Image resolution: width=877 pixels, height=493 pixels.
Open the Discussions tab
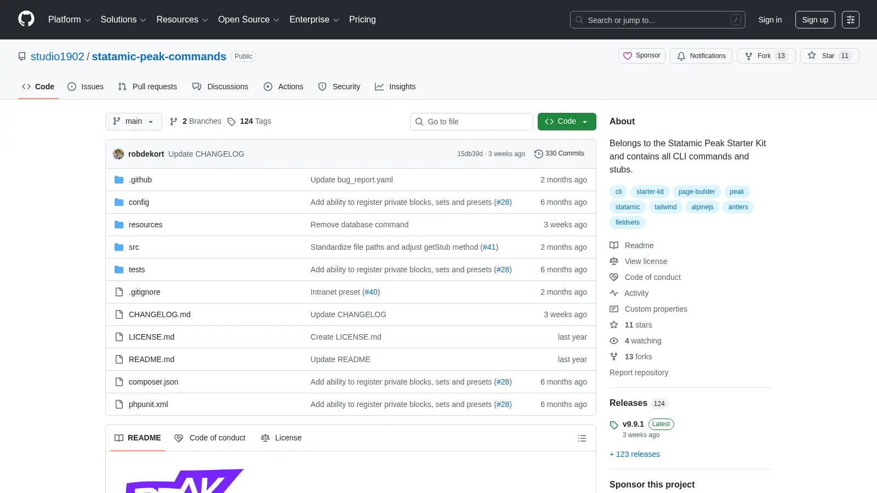coord(220,87)
